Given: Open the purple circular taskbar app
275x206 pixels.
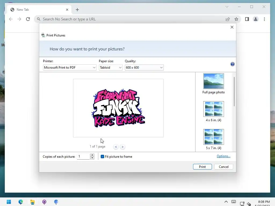Looking at the screenshot, I should click(x=44, y=202).
